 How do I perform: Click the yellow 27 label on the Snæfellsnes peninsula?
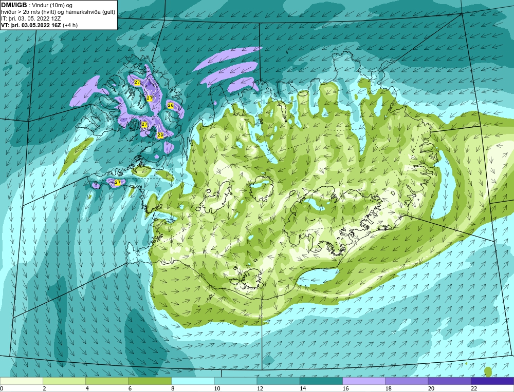118,182
